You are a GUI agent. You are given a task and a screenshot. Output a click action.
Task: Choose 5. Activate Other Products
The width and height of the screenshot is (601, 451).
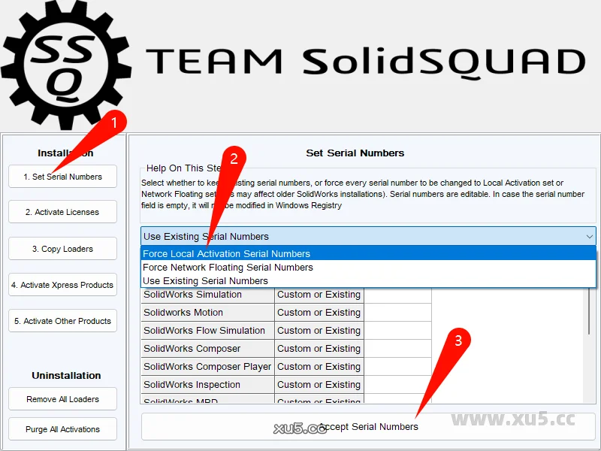pyautogui.click(x=63, y=321)
